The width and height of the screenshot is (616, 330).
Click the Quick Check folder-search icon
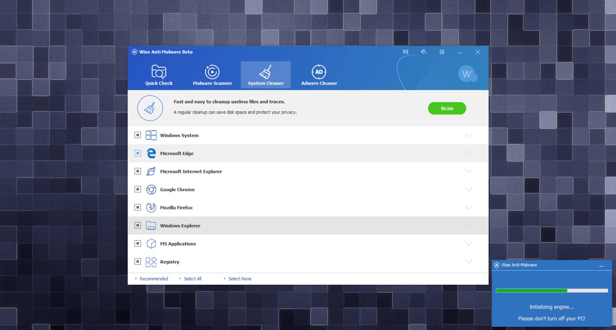[x=159, y=72]
